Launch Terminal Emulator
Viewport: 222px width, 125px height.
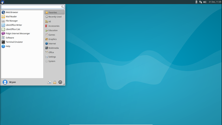click(22, 42)
